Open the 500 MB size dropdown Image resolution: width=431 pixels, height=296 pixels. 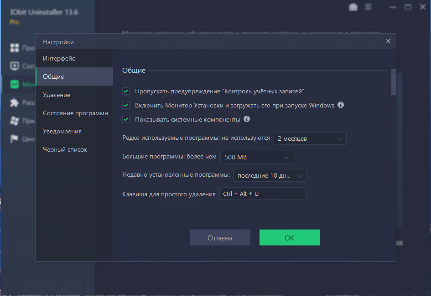257,157
